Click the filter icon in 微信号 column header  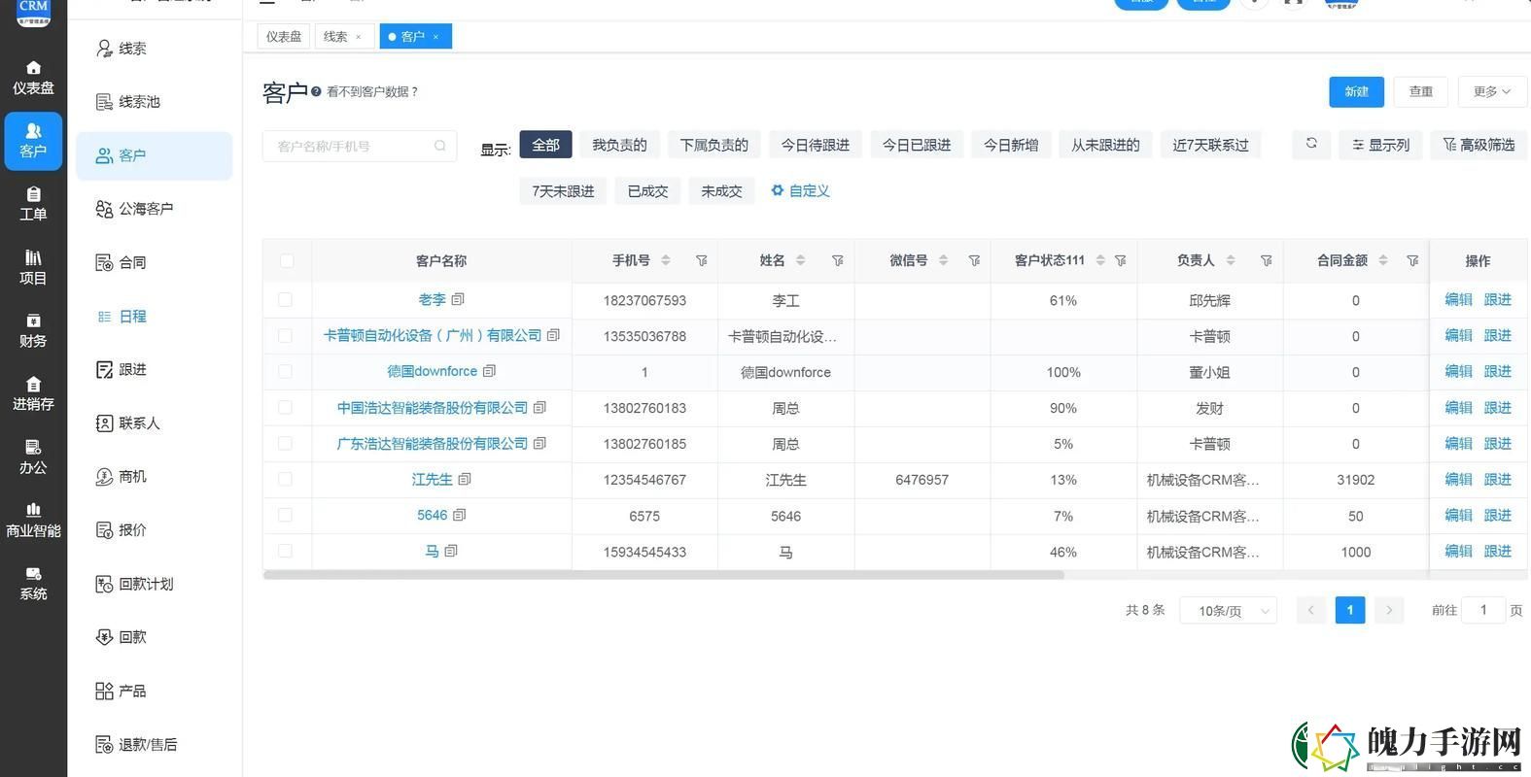click(x=974, y=260)
